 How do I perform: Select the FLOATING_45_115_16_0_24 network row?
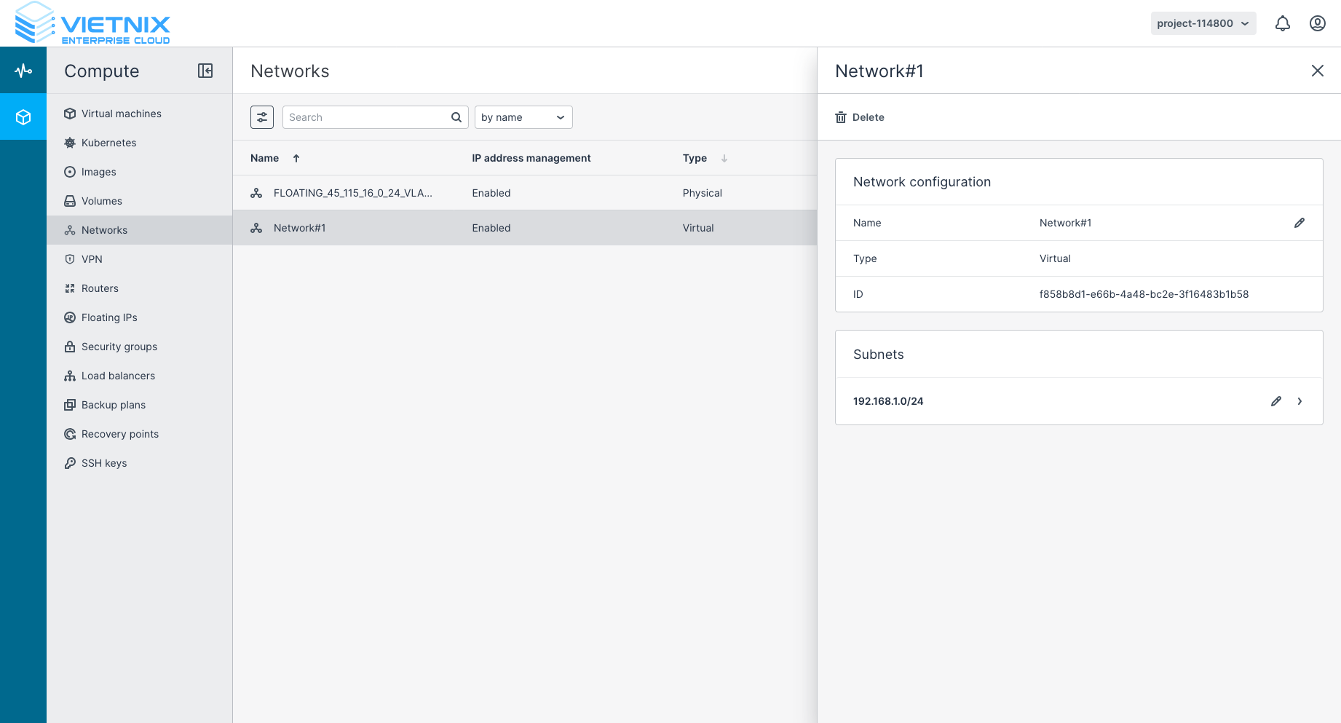coord(352,193)
